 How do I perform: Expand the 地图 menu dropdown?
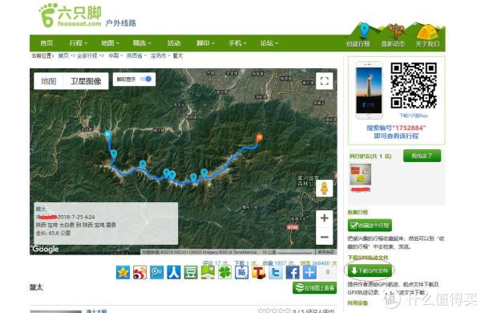click(x=110, y=43)
